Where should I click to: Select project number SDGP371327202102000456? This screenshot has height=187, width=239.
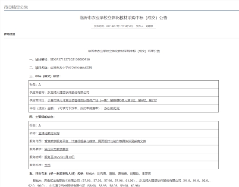pyautogui.click(x=70, y=59)
